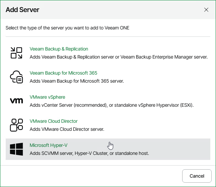This screenshot has height=187, width=216.
Task: Select the VMware Cloud Director link
Action: [54, 121]
